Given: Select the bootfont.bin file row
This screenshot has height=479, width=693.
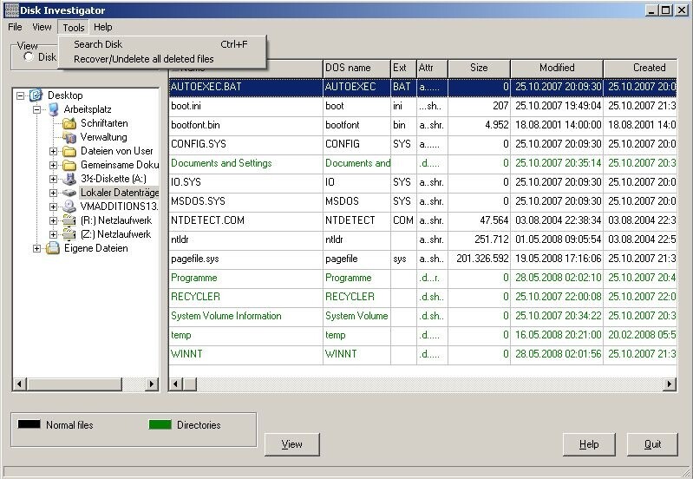Looking at the screenshot, I should pos(422,125).
